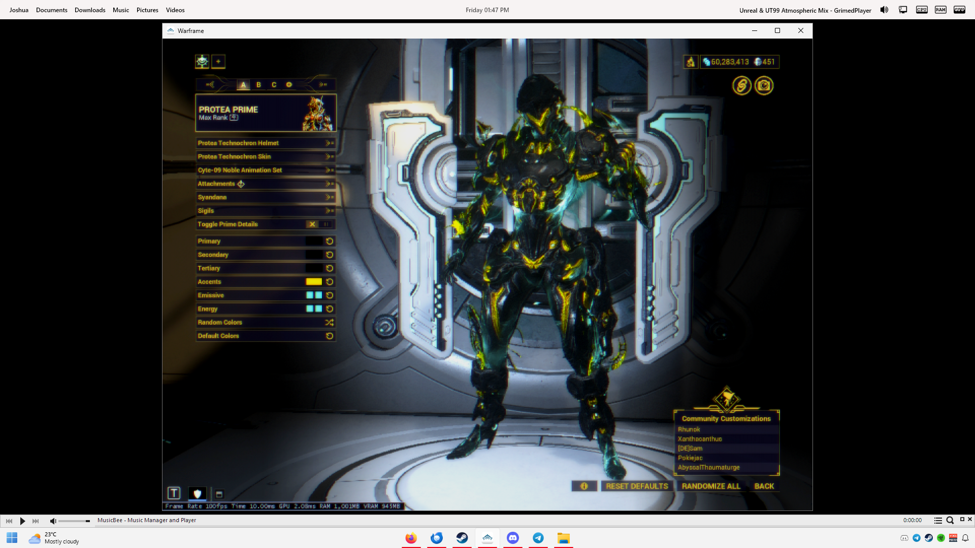
Task: Skip to next track in MusicBee
Action: (36, 521)
